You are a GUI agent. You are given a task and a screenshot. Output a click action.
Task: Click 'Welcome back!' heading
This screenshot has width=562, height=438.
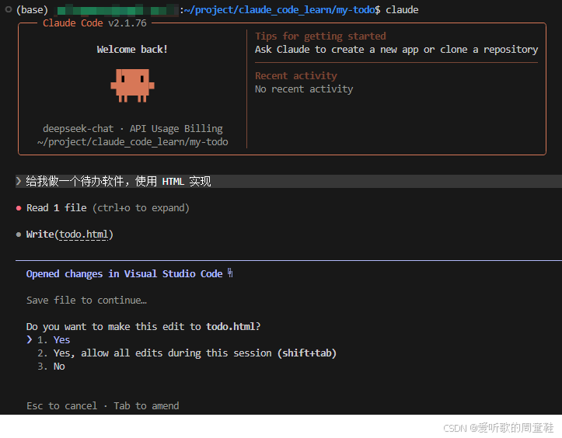click(x=132, y=50)
